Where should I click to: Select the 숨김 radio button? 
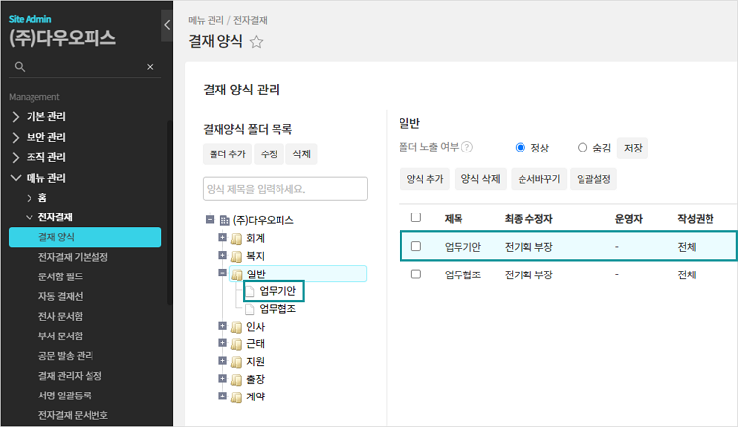(584, 148)
